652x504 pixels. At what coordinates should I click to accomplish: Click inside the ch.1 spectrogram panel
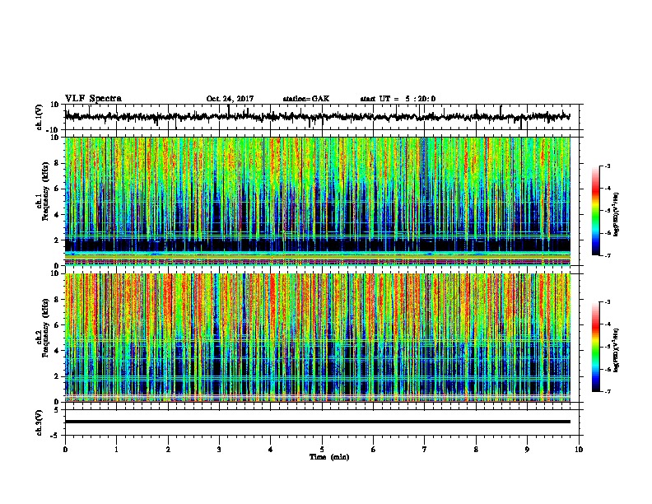317,201
